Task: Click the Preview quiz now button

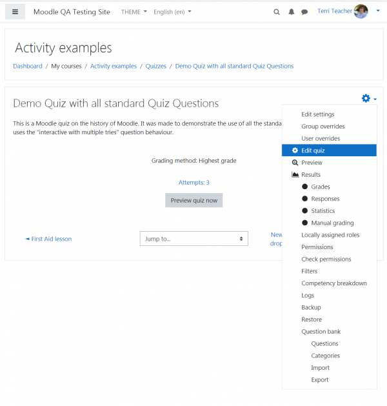Action: (x=194, y=200)
